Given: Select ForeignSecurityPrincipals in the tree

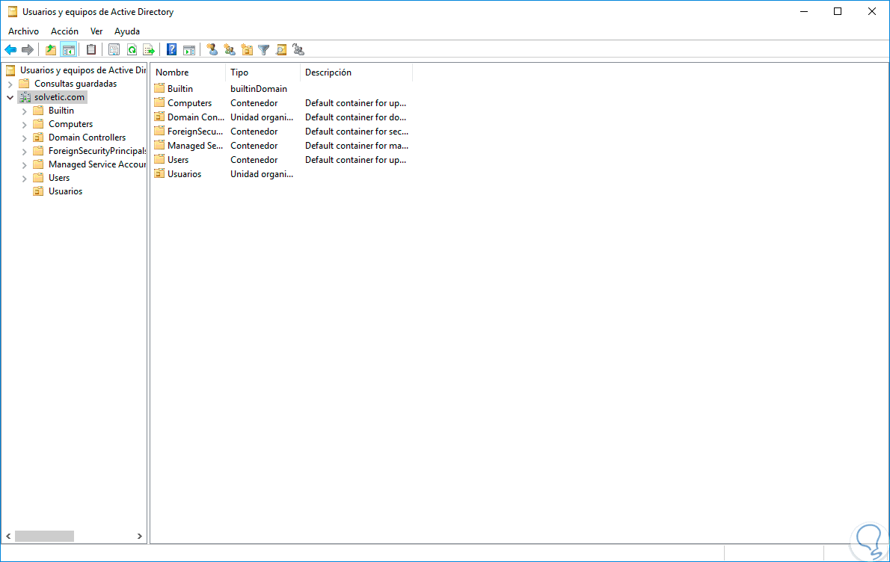Looking at the screenshot, I should (96, 151).
